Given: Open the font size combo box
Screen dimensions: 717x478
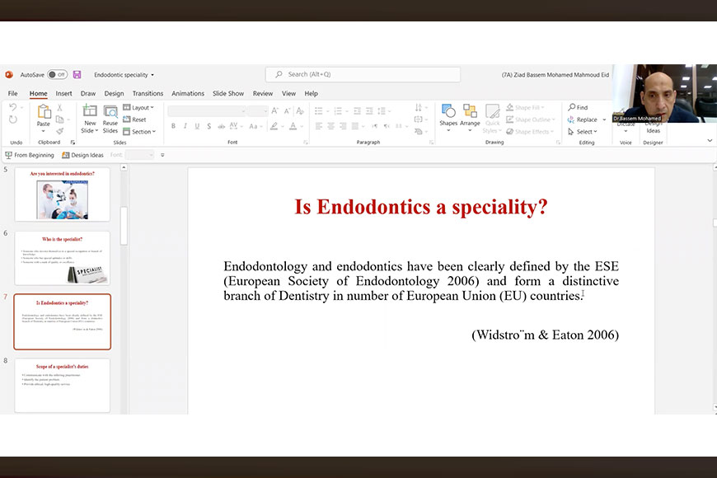Looking at the screenshot, I should pyautogui.click(x=258, y=110).
